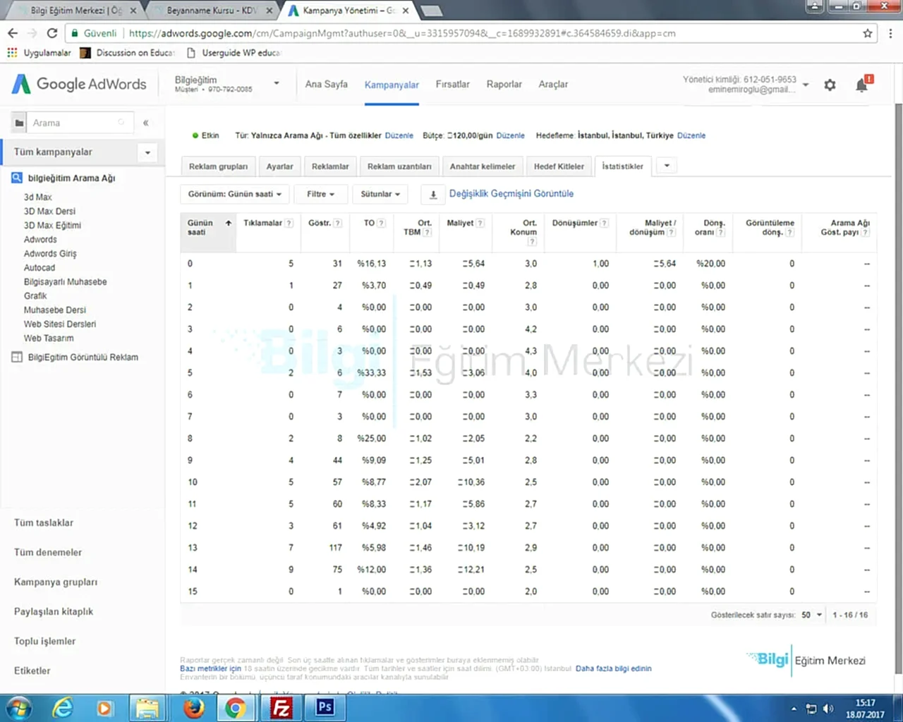Expand the Tüm kampanyalar dropdown arrow
Viewport: 903px width, 722px height.
pos(147,152)
